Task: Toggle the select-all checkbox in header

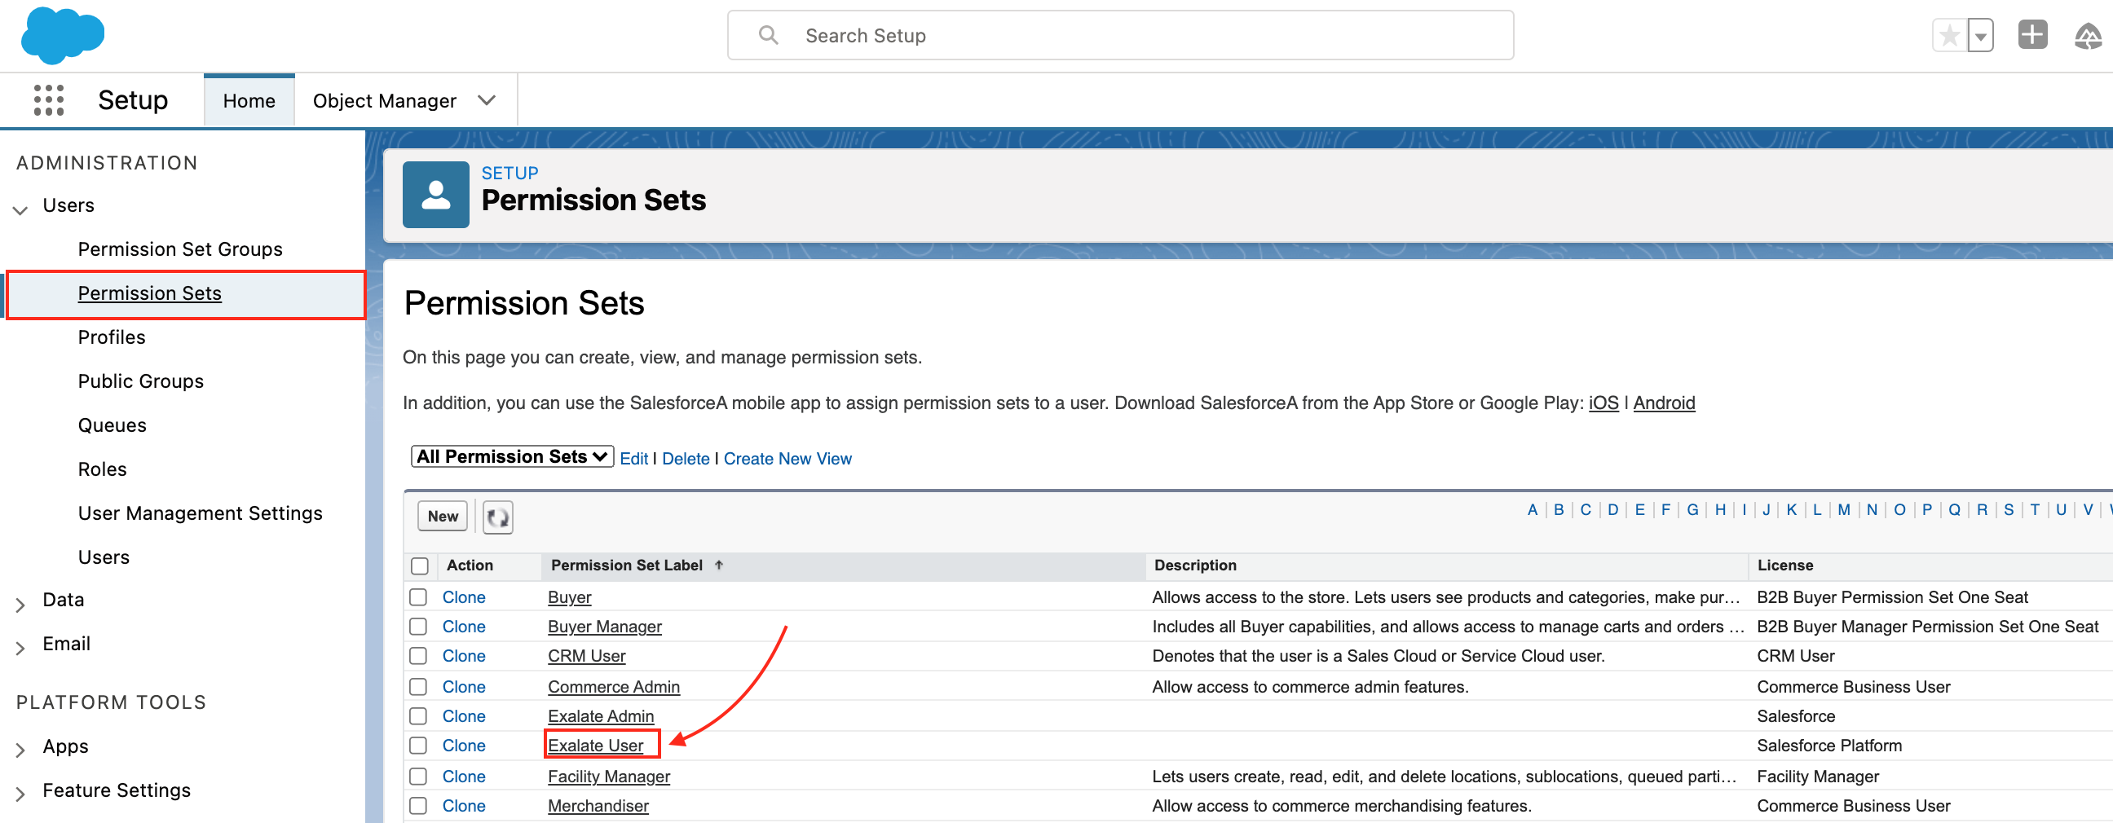Action: point(419,566)
